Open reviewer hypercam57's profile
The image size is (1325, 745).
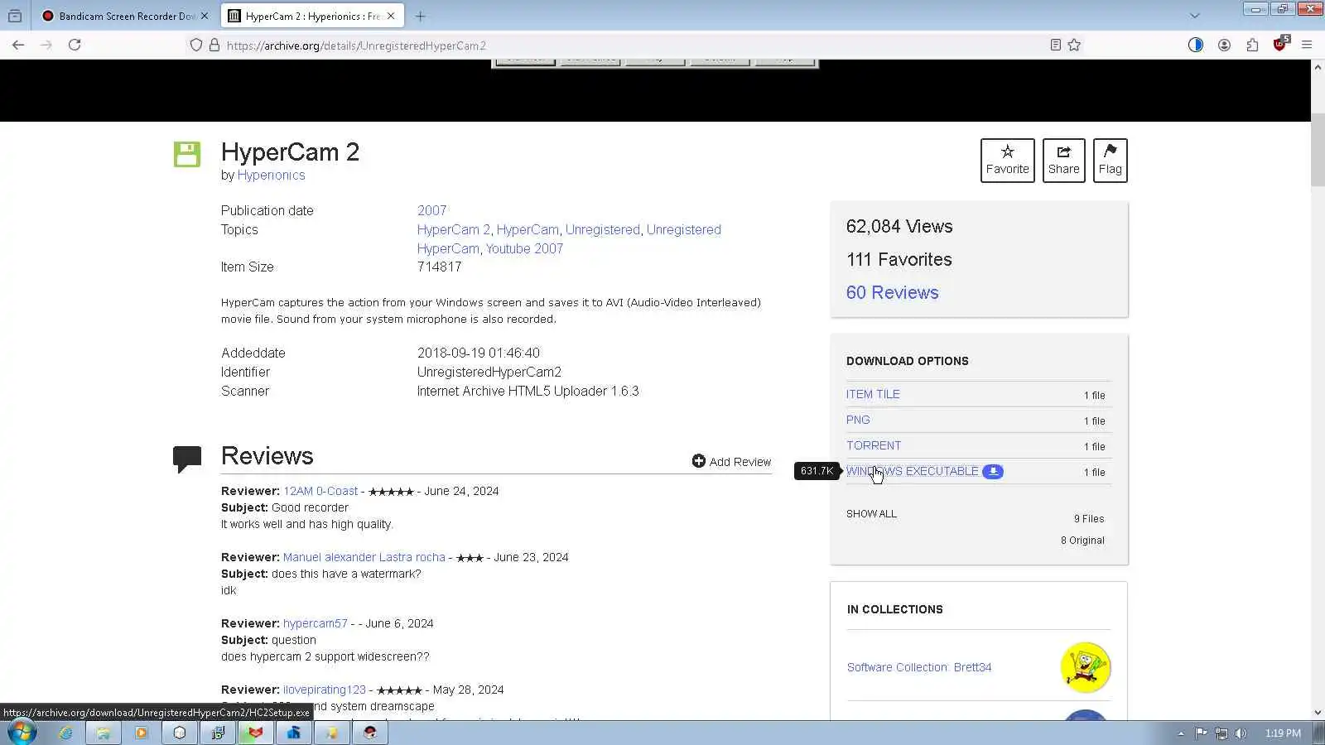coord(316,624)
